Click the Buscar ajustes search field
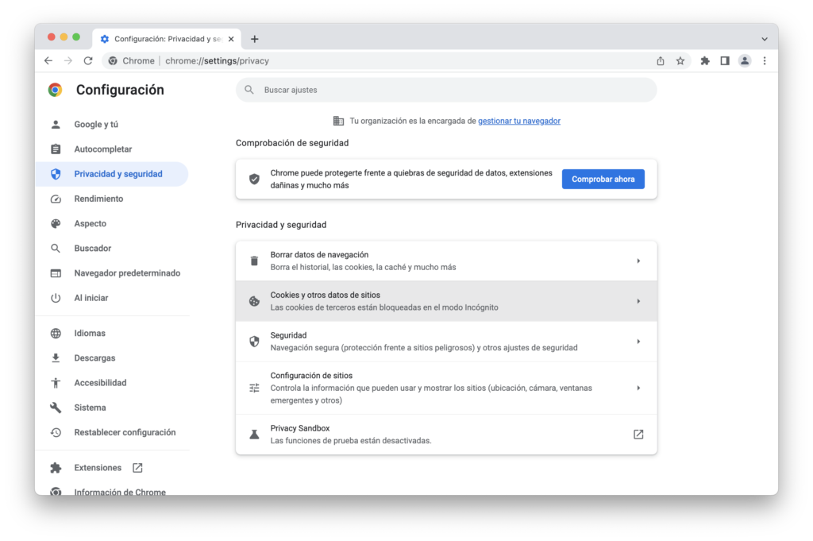This screenshot has width=813, height=541. point(453,90)
